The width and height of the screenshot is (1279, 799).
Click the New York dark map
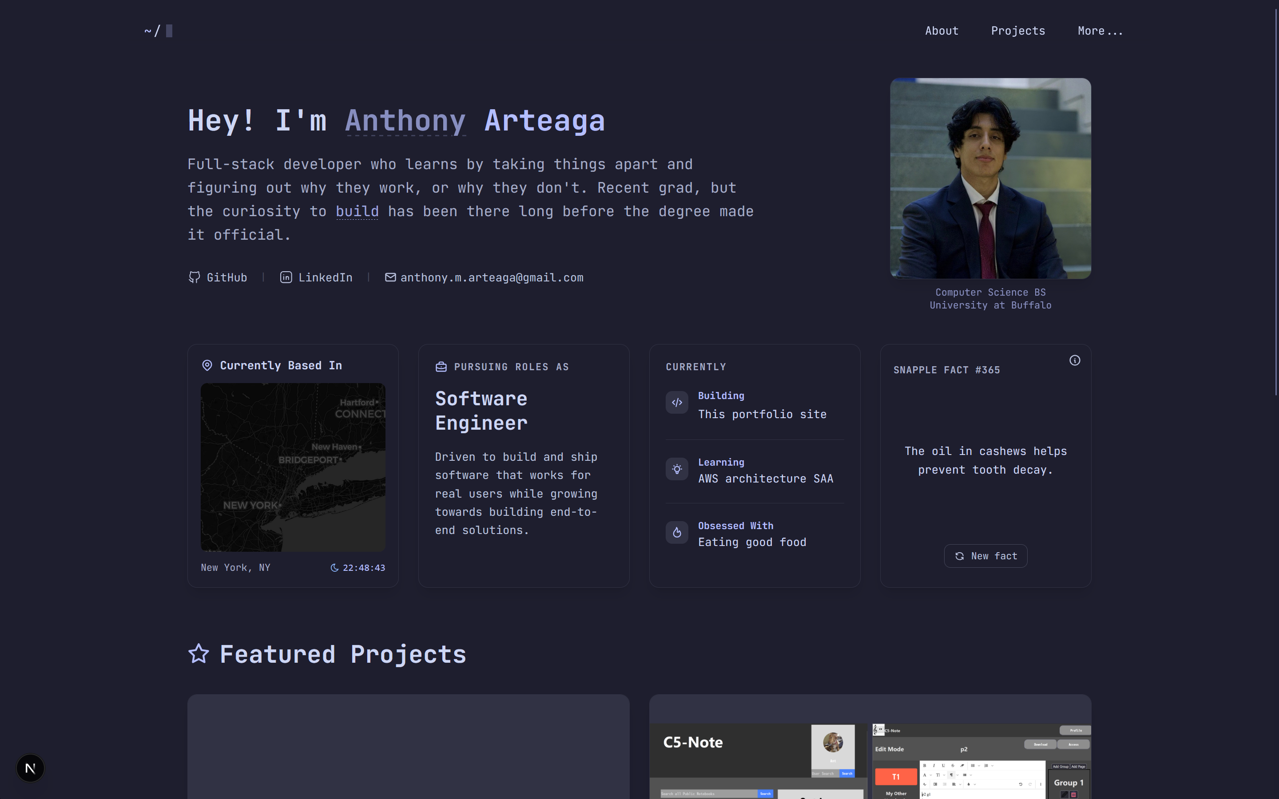293,467
